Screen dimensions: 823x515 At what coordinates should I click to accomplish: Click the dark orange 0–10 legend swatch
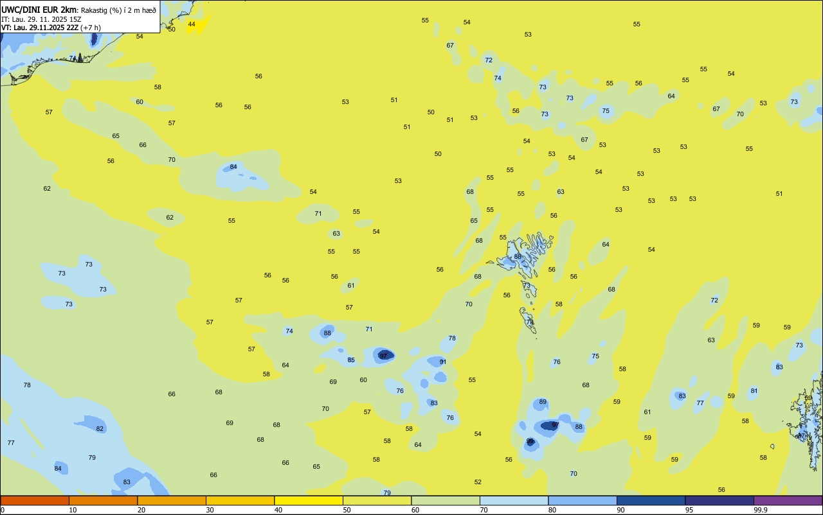[35, 500]
